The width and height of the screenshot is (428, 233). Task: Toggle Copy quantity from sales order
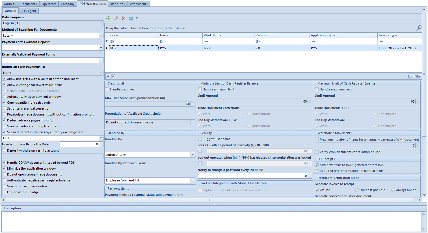[4, 103]
